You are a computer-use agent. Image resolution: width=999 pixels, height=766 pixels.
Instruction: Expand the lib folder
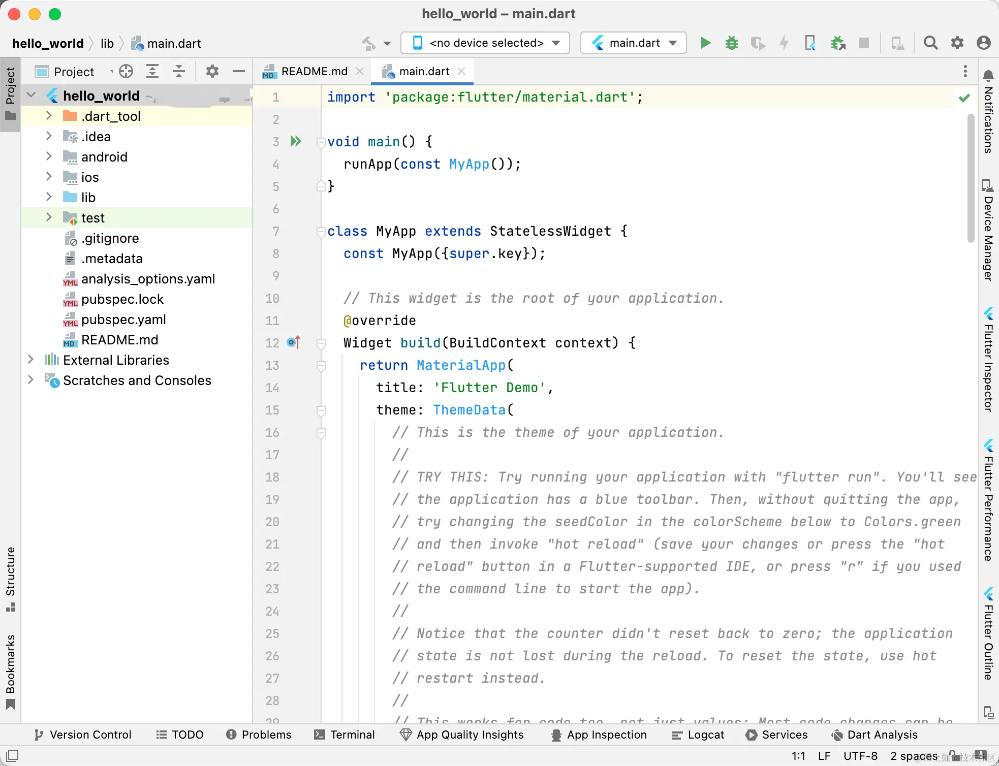(49, 197)
